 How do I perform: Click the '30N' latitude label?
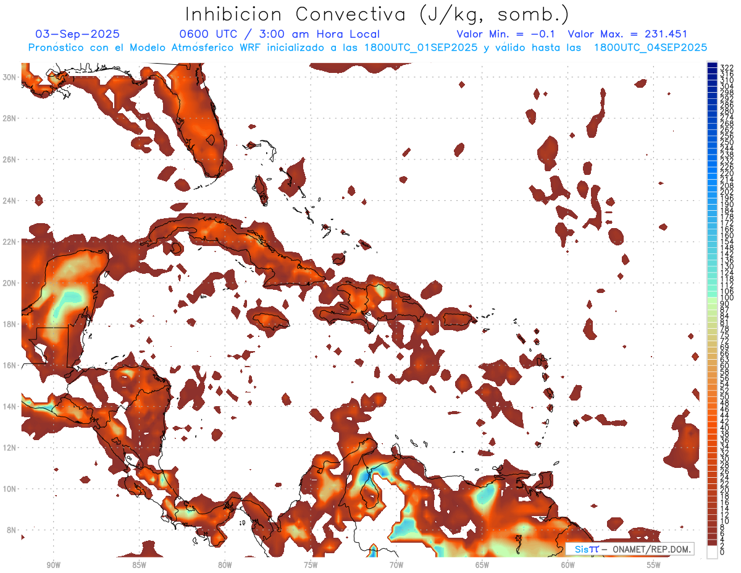click(9, 77)
